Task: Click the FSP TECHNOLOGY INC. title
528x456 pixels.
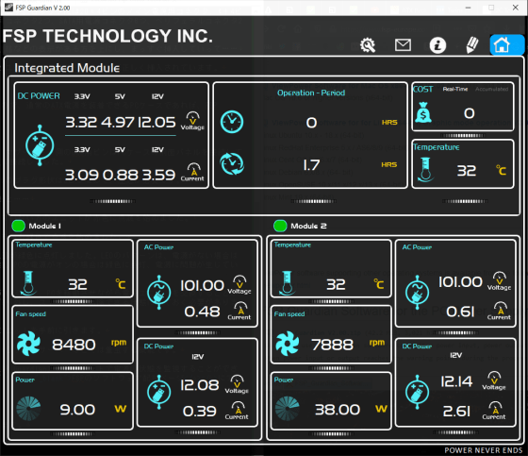Action: click(107, 36)
